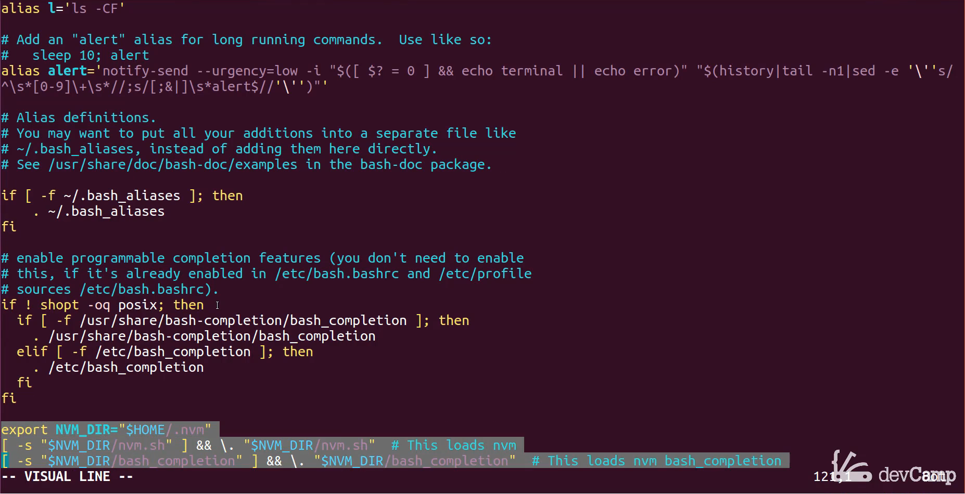The height and width of the screenshot is (494, 965).
Task: Click '# Alias definitions.' comment line
Action: pyautogui.click(x=79, y=118)
